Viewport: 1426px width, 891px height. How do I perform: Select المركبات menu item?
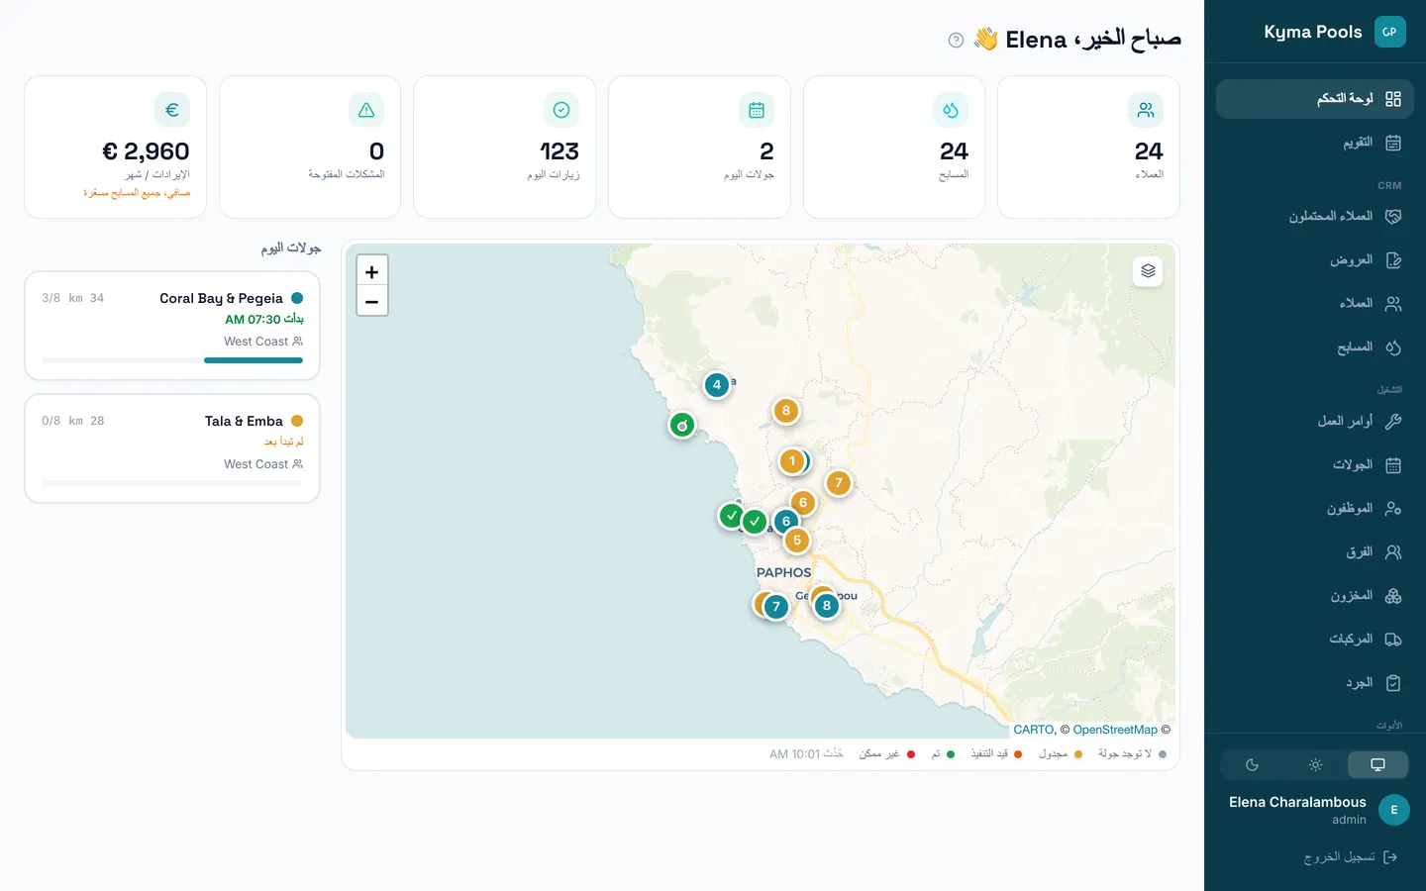tap(1315, 640)
